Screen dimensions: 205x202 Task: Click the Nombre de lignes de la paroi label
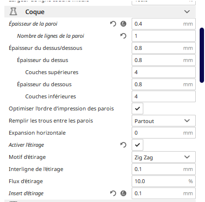51,36
